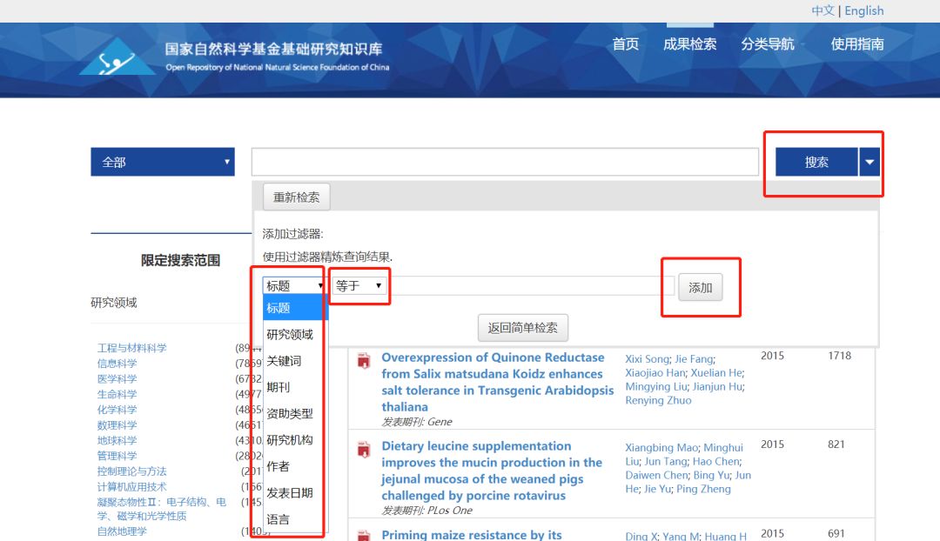Click 返回简单检索 to return to simple search

tap(522, 327)
